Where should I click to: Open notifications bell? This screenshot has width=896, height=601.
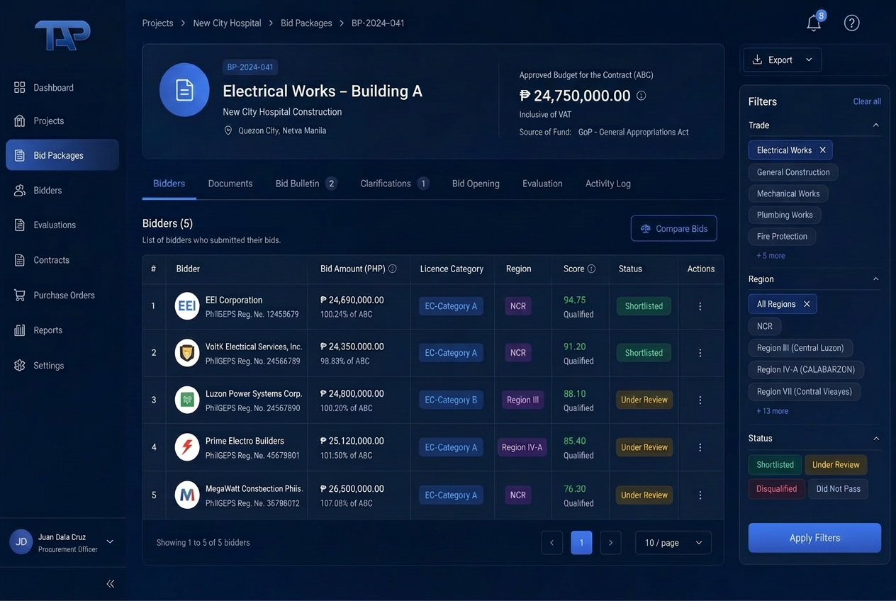pyautogui.click(x=814, y=23)
